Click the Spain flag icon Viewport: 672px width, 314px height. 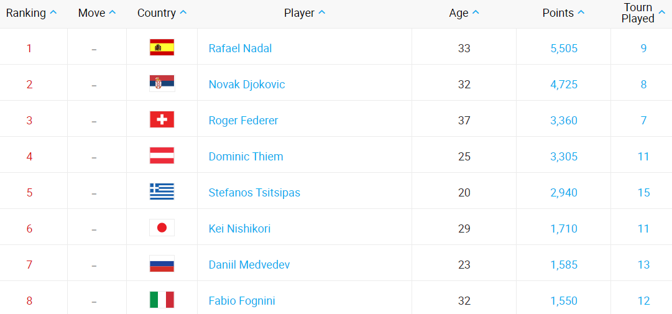point(162,48)
